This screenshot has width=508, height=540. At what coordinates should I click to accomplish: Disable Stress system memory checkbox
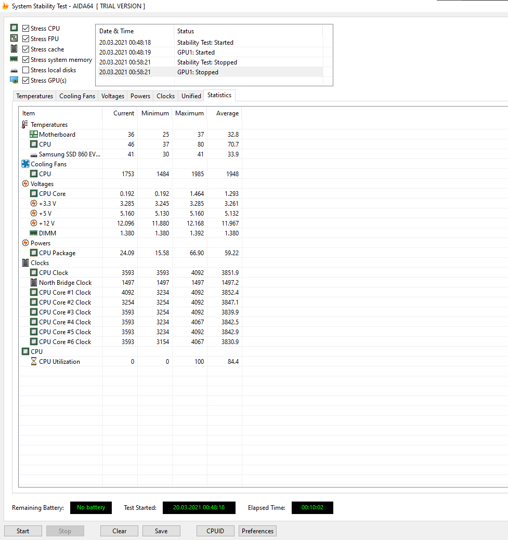pos(25,60)
